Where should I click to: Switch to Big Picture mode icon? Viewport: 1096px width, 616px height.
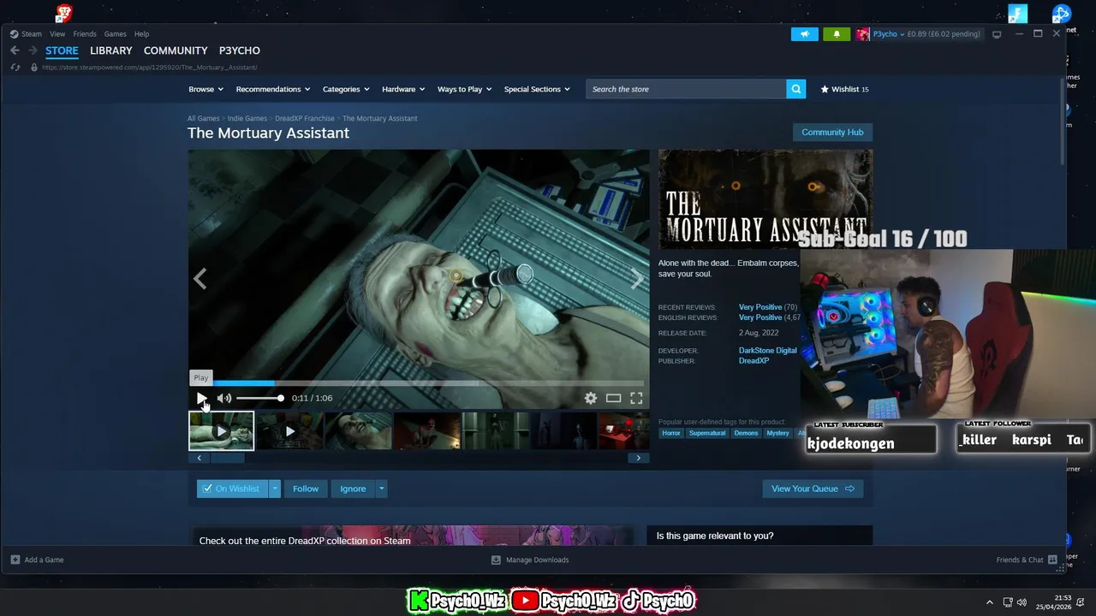click(x=997, y=34)
